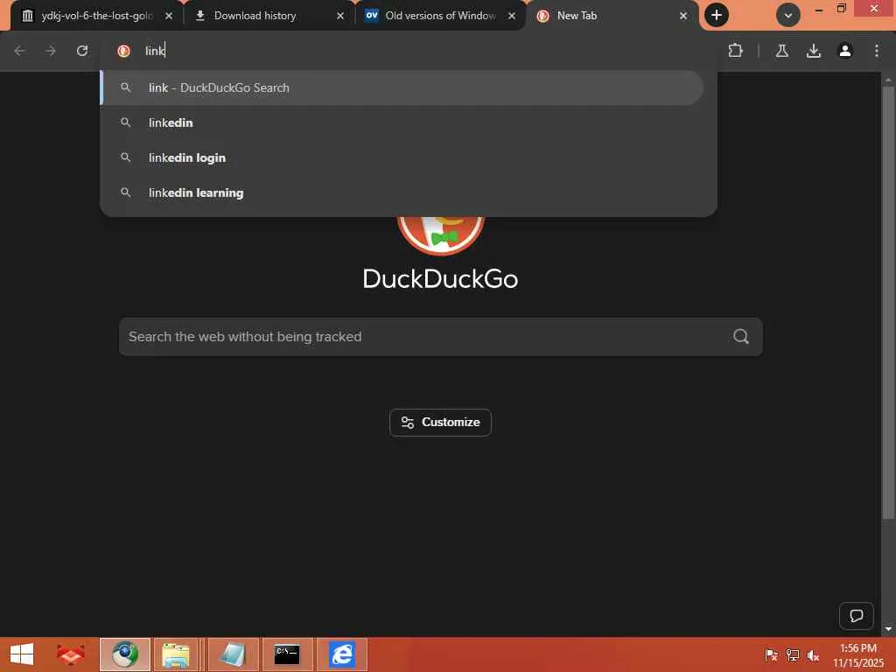
Task: Close the New Tab tab
Action: [x=682, y=16]
